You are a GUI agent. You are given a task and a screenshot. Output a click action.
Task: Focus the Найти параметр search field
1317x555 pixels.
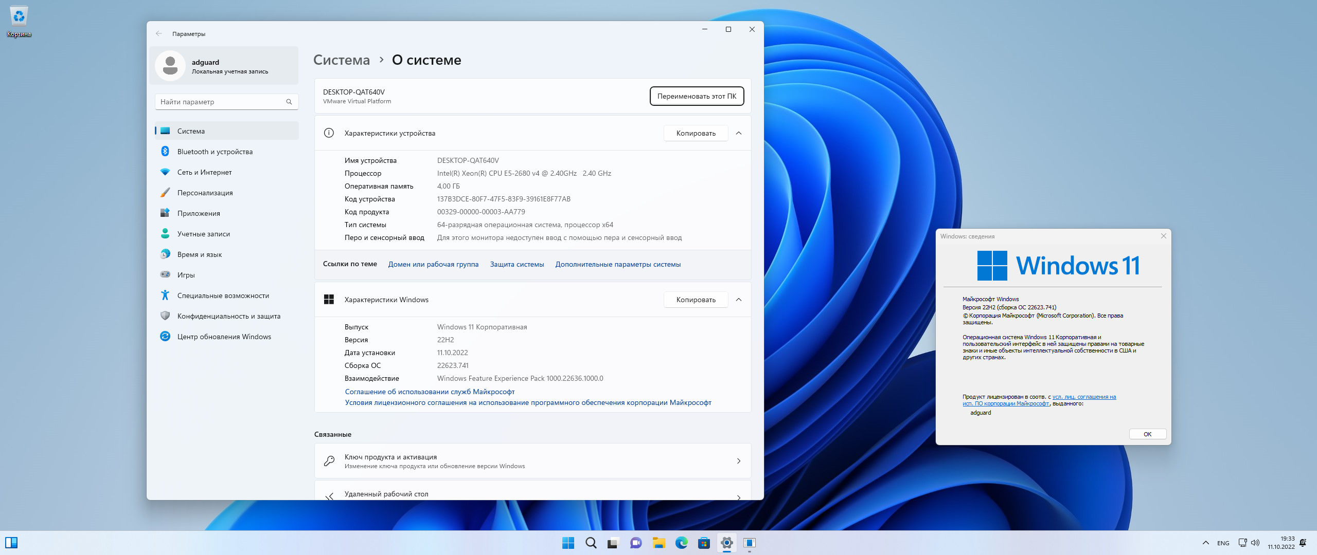click(x=226, y=102)
